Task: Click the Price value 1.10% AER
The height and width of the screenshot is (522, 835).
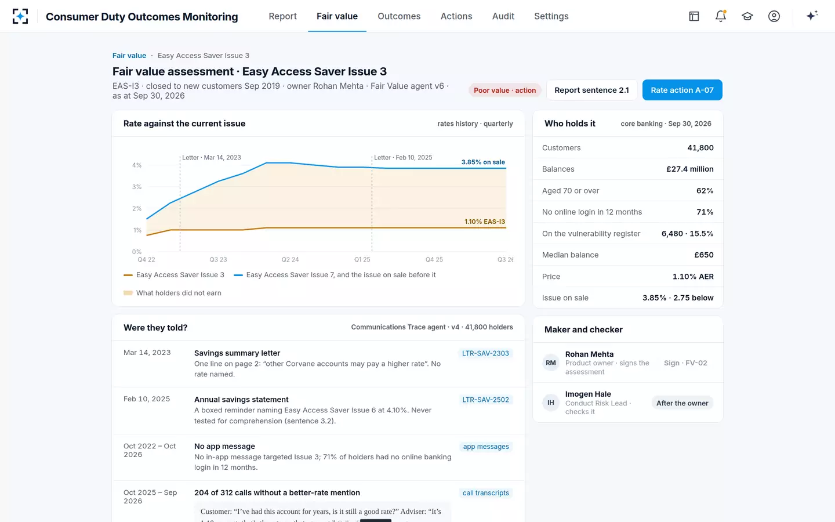Action: click(693, 277)
